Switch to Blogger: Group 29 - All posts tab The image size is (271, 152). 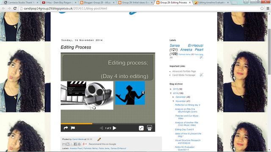click(x=97, y=3)
